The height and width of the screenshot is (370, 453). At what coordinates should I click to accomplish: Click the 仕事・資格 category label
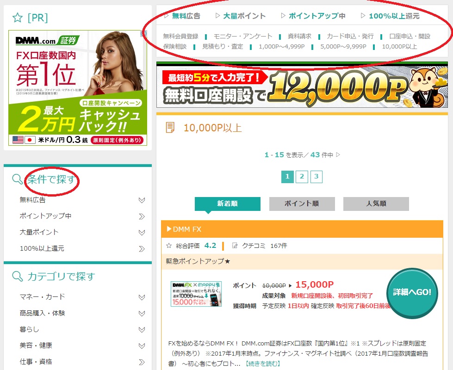36,362
